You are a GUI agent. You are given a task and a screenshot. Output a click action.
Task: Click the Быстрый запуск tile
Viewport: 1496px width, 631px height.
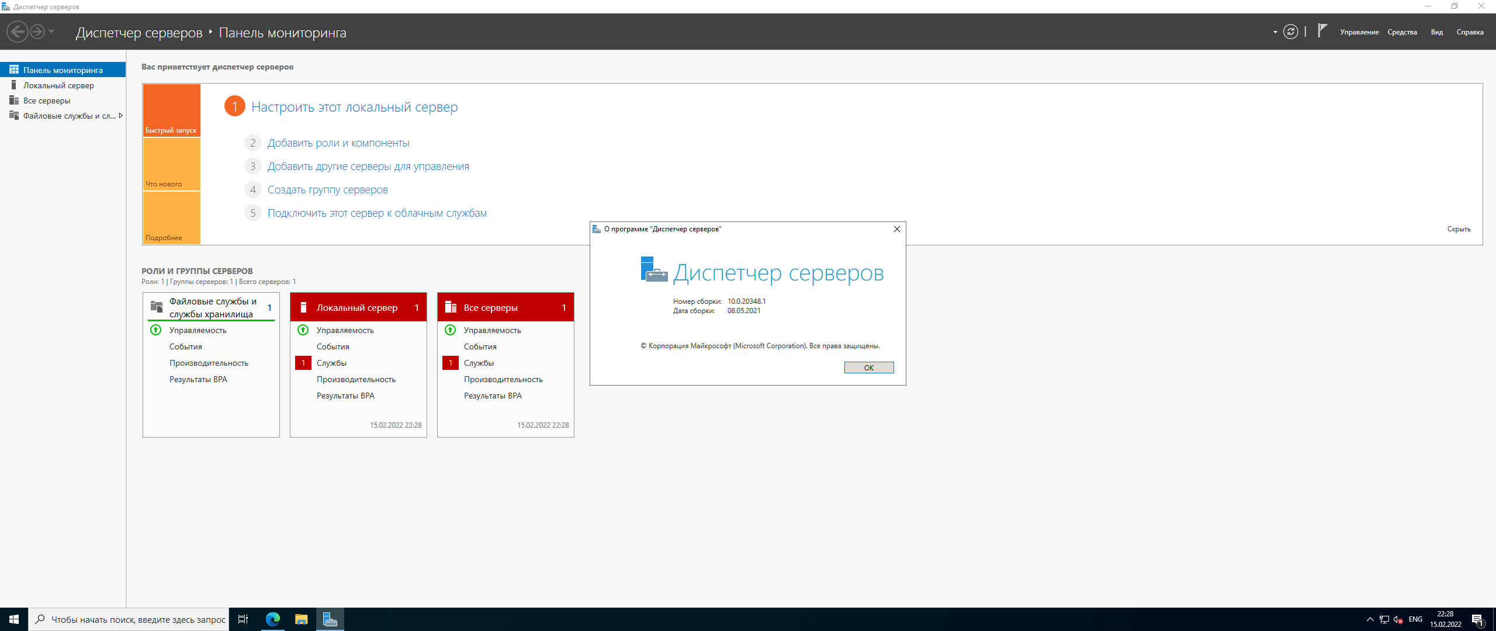pyautogui.click(x=172, y=110)
